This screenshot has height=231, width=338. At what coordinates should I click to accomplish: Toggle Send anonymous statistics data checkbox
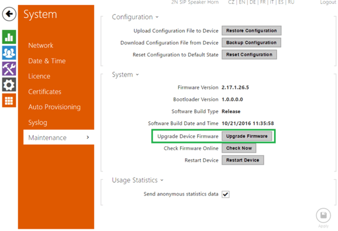[226, 195]
